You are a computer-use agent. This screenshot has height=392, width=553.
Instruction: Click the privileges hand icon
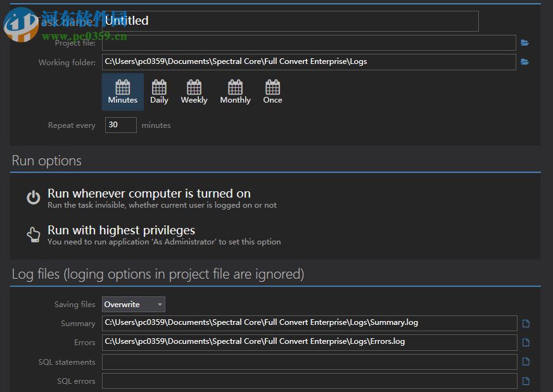pyautogui.click(x=33, y=234)
